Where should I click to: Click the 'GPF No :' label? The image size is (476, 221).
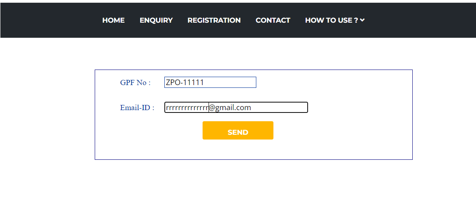(135, 83)
